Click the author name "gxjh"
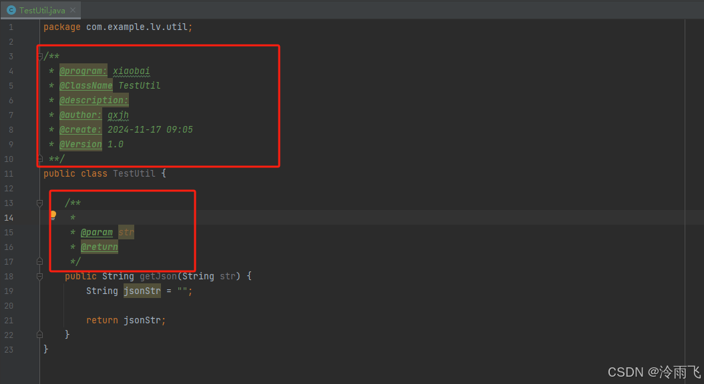 [x=118, y=115]
